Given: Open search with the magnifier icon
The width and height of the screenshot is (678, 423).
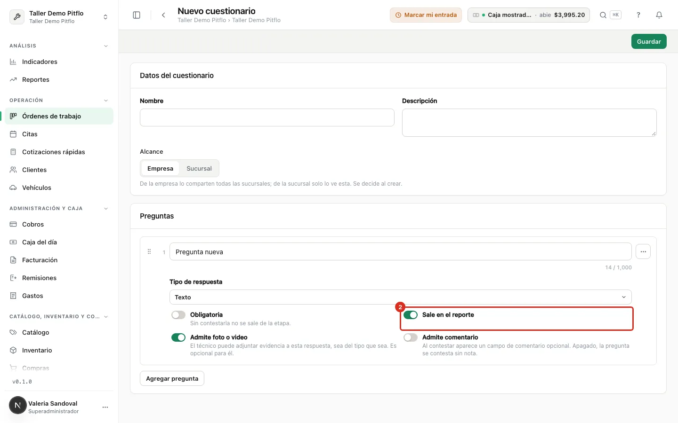Looking at the screenshot, I should 603,15.
